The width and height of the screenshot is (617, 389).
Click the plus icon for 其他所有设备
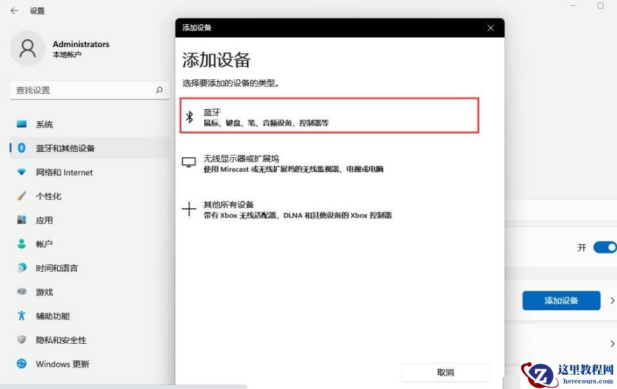(x=189, y=208)
